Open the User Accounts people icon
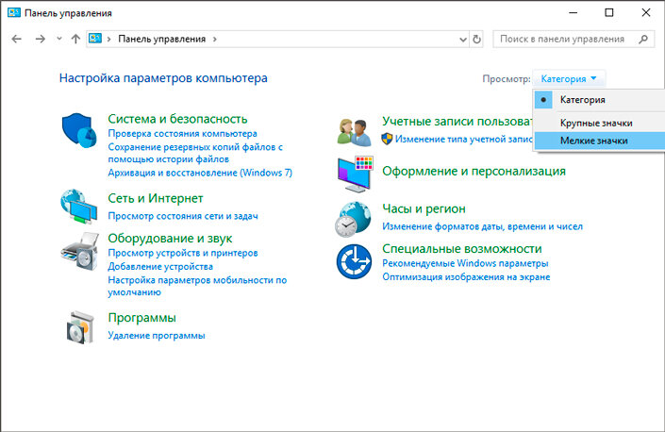 [355, 132]
